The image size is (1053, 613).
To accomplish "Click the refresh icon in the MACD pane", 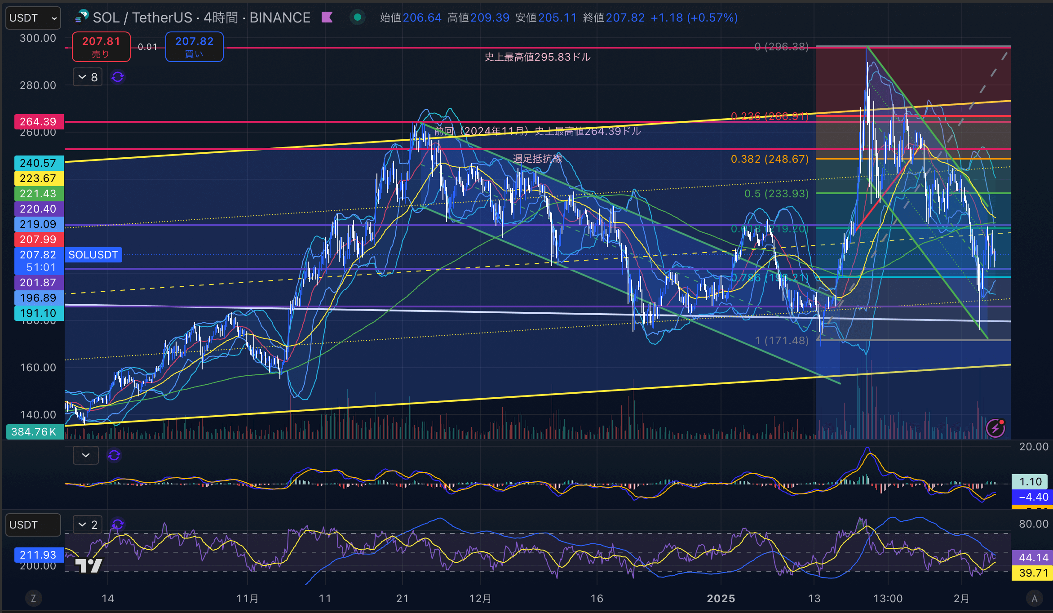I will [x=114, y=455].
